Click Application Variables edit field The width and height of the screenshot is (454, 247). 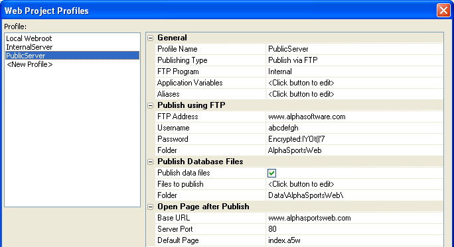354,83
